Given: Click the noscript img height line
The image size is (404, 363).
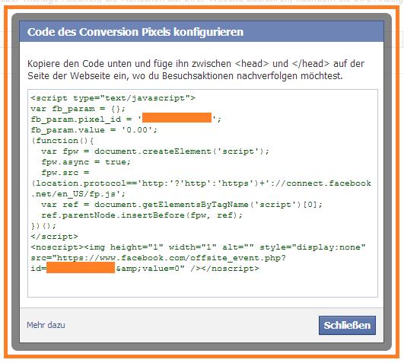Looking at the screenshot, I should 198,247.
